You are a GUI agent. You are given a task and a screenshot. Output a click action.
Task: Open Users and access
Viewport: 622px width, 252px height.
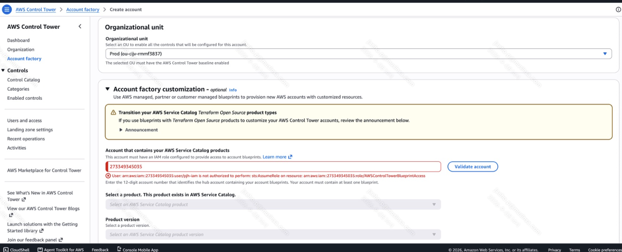(x=24, y=121)
